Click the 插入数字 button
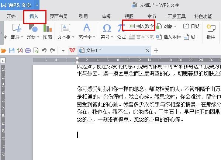 coord(141,26)
